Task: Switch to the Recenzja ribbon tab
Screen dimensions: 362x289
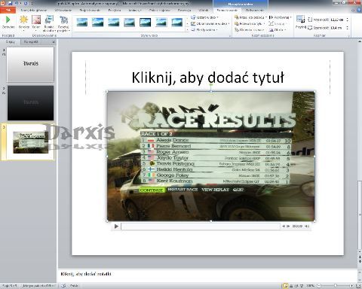Action: (184, 11)
